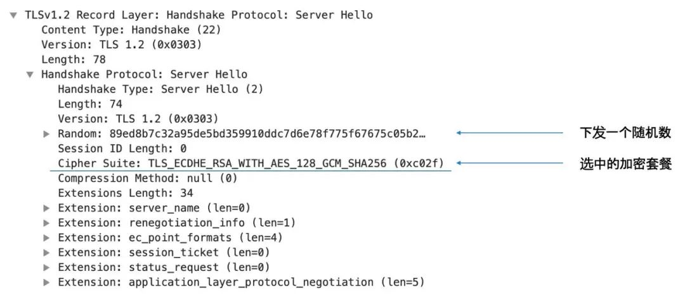685x295 pixels.
Task: Collapse the TLSv1.2 Record Layer tree node
Action: (13, 15)
